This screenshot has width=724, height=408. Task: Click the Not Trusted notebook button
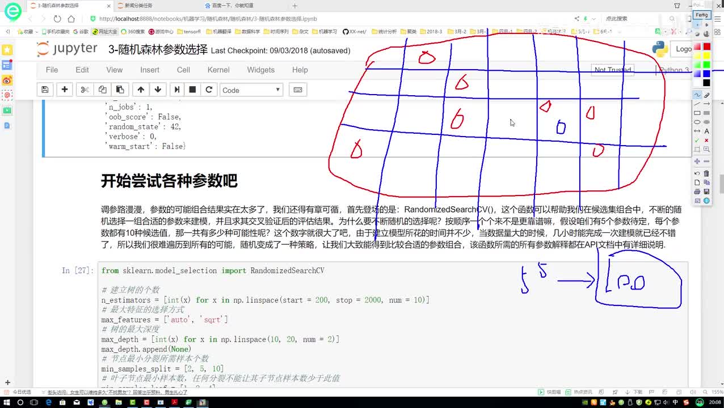click(x=612, y=70)
